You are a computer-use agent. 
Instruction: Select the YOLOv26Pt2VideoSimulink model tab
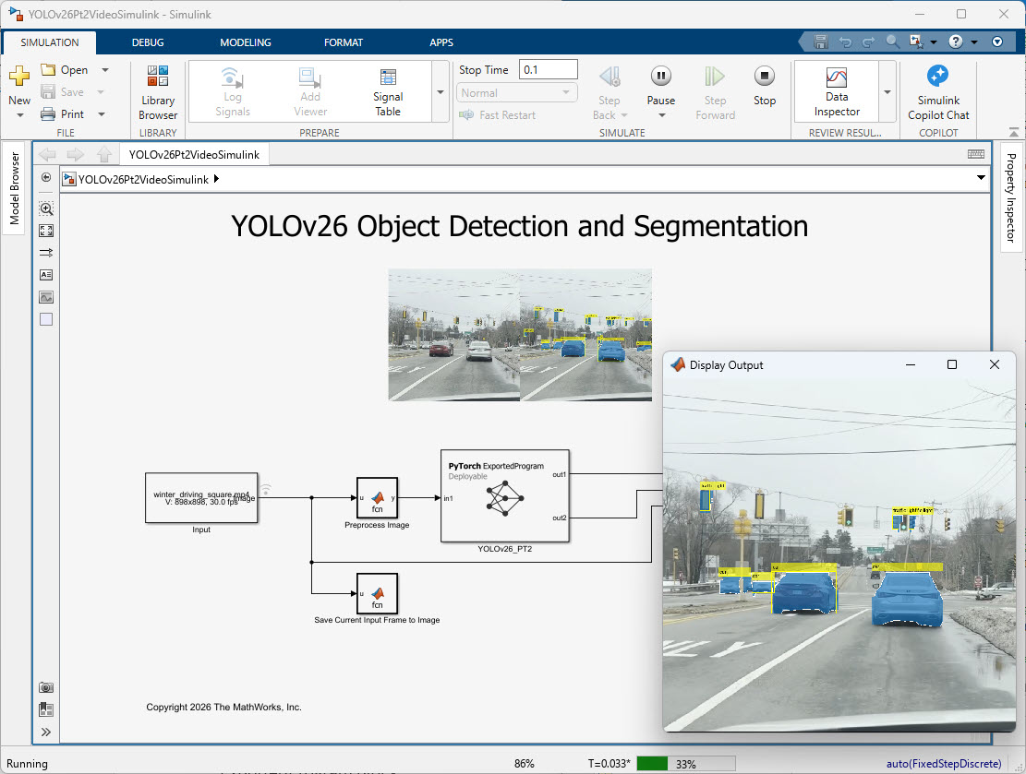point(194,154)
